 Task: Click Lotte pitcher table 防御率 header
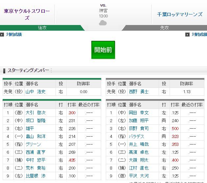tap(187, 84)
